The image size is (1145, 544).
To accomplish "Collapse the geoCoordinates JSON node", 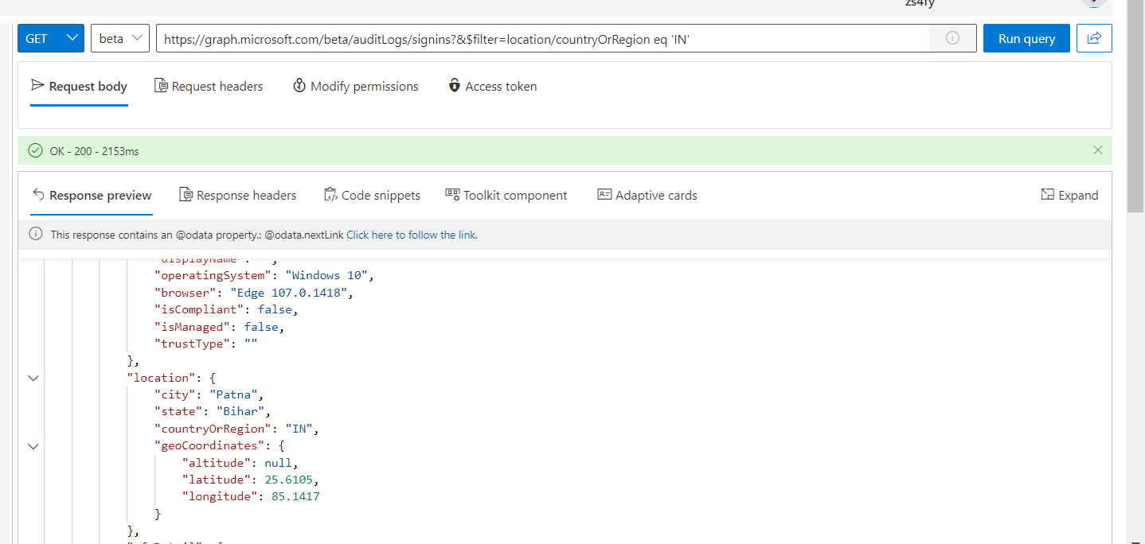I will click(x=33, y=446).
